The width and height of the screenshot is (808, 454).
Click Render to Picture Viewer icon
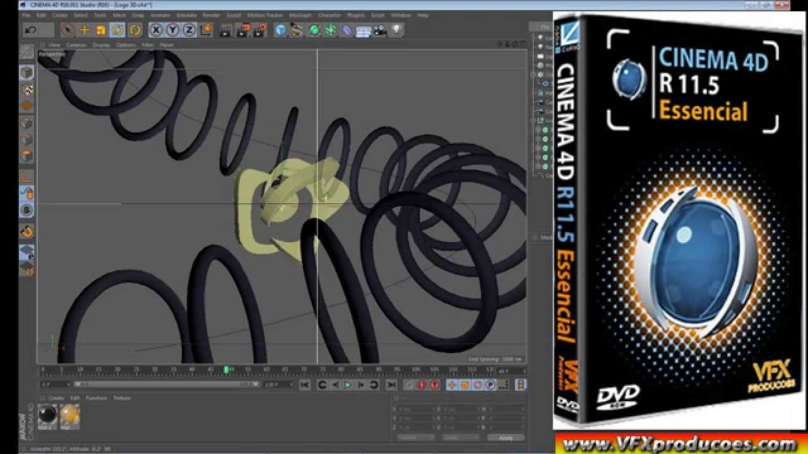(242, 30)
